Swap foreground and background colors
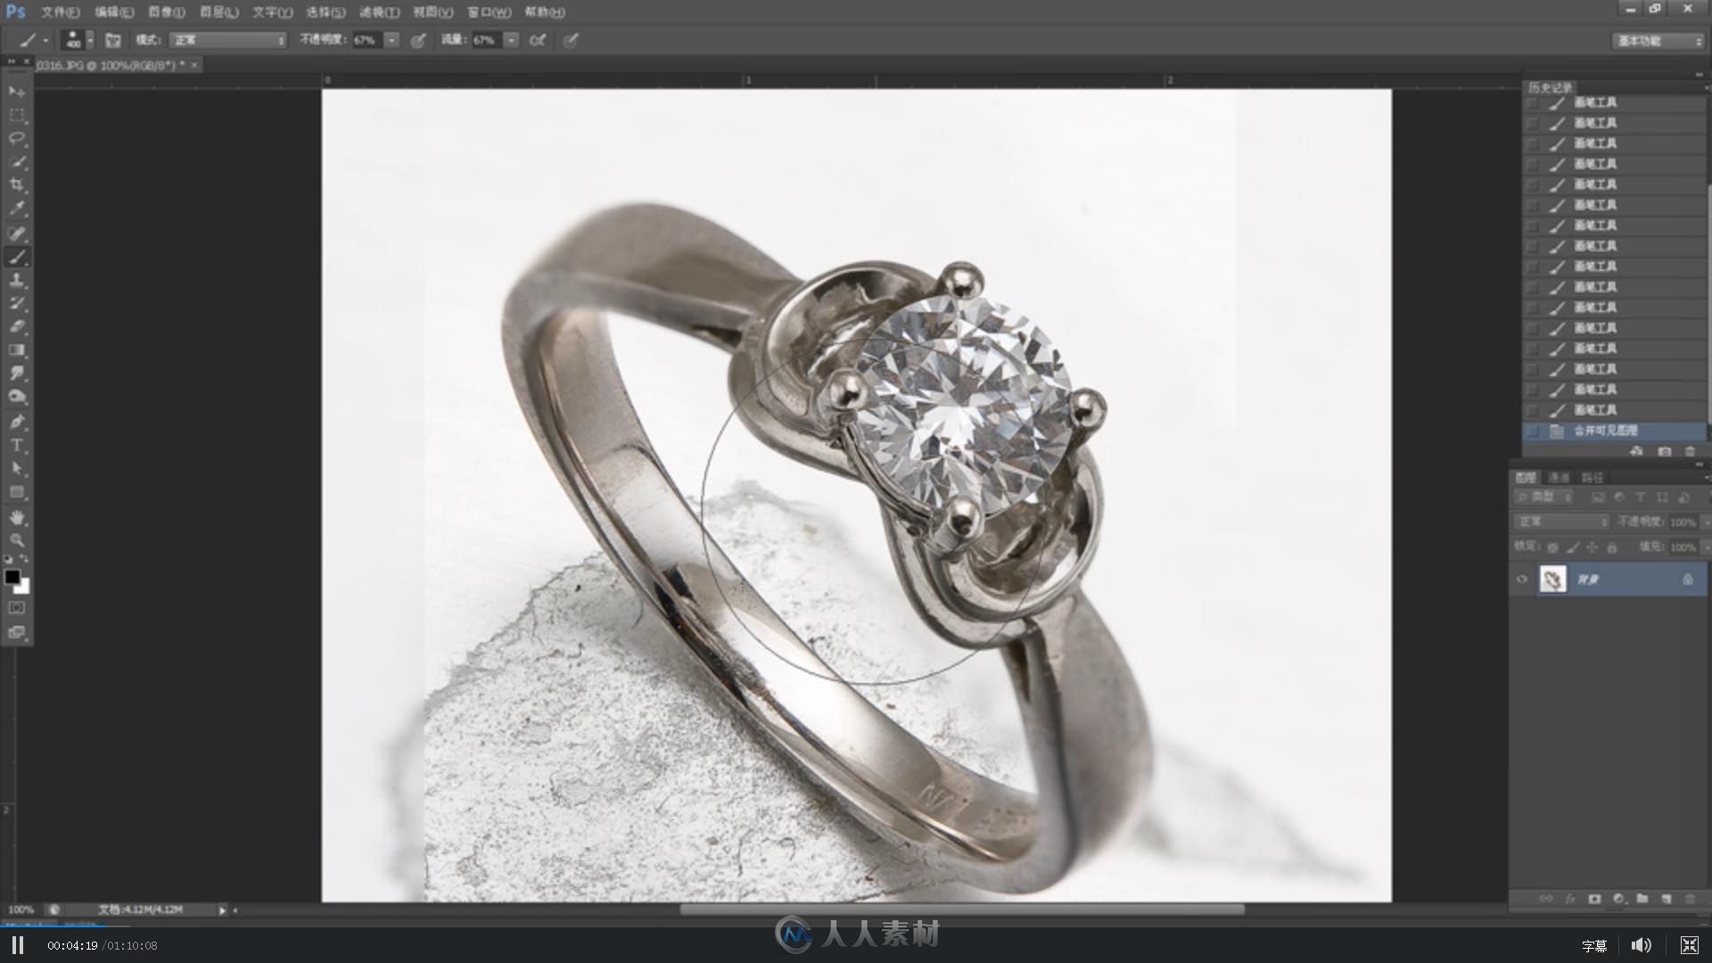The image size is (1712, 963). point(24,559)
